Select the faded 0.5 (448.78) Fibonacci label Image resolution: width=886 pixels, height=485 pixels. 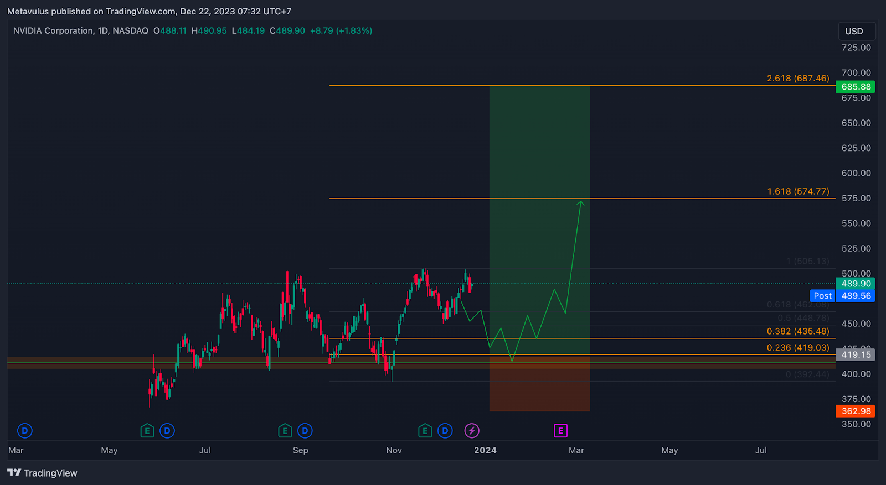803,318
